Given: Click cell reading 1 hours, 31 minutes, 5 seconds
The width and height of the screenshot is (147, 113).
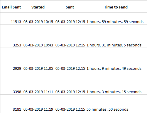Looking at the screenshot, I should pyautogui.click(x=116, y=36).
